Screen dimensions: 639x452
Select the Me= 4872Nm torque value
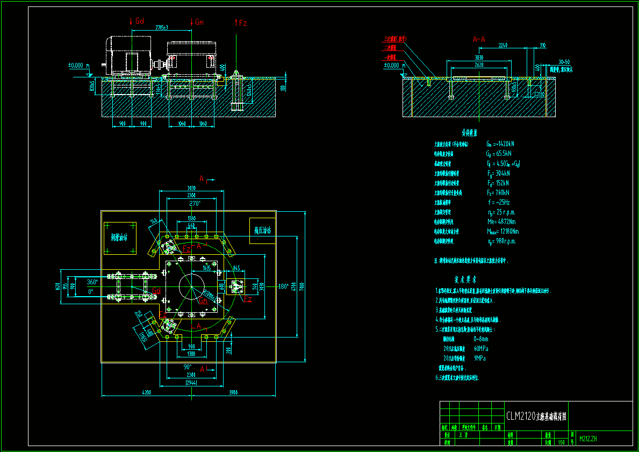pyautogui.click(x=501, y=222)
